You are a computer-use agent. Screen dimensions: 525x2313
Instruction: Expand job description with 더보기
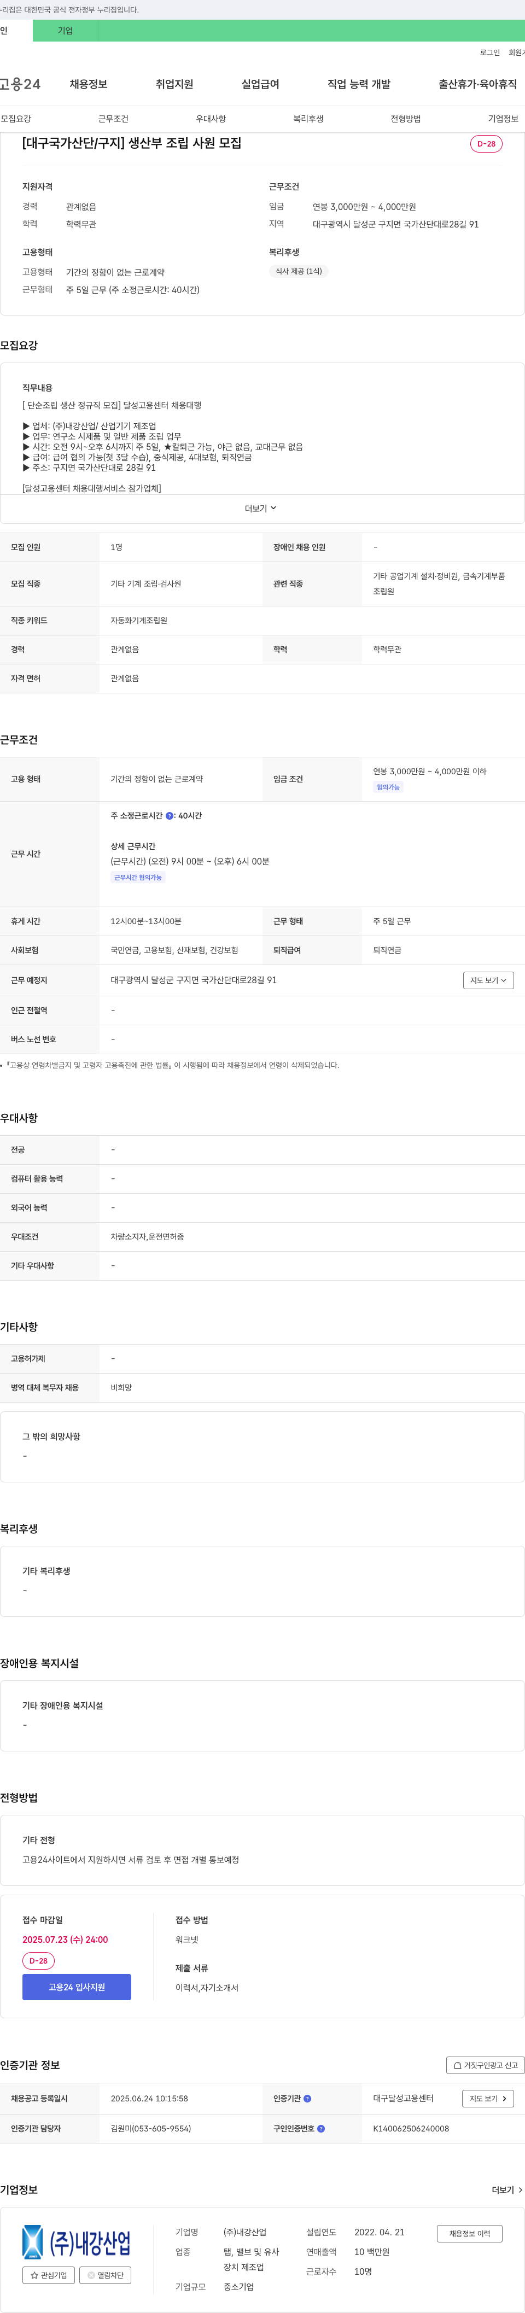click(x=261, y=508)
